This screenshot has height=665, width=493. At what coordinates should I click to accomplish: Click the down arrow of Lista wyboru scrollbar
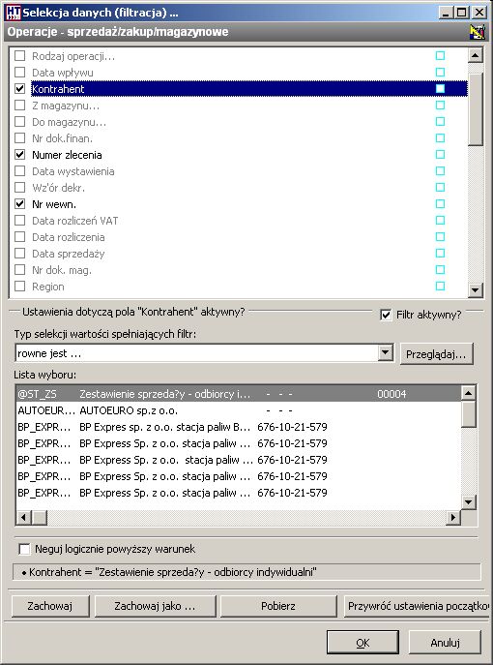pos(468,502)
